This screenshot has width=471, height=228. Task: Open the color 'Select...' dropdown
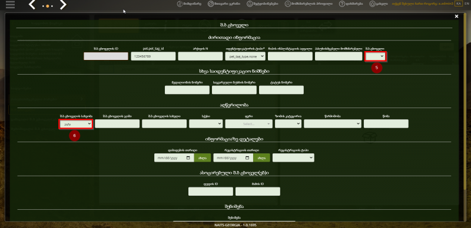[x=248, y=123]
